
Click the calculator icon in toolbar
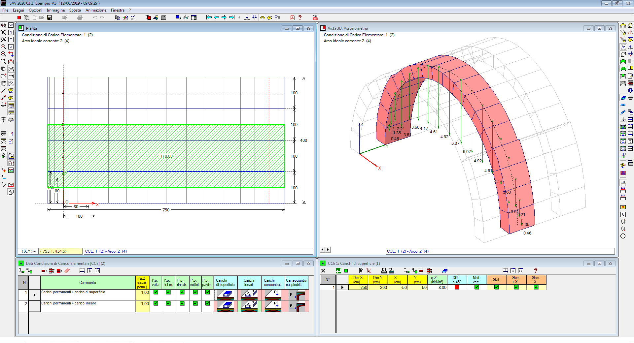pos(163,17)
